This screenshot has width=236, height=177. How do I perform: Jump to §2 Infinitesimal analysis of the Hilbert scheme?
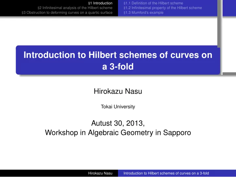pyautogui.click(x=75, y=8)
